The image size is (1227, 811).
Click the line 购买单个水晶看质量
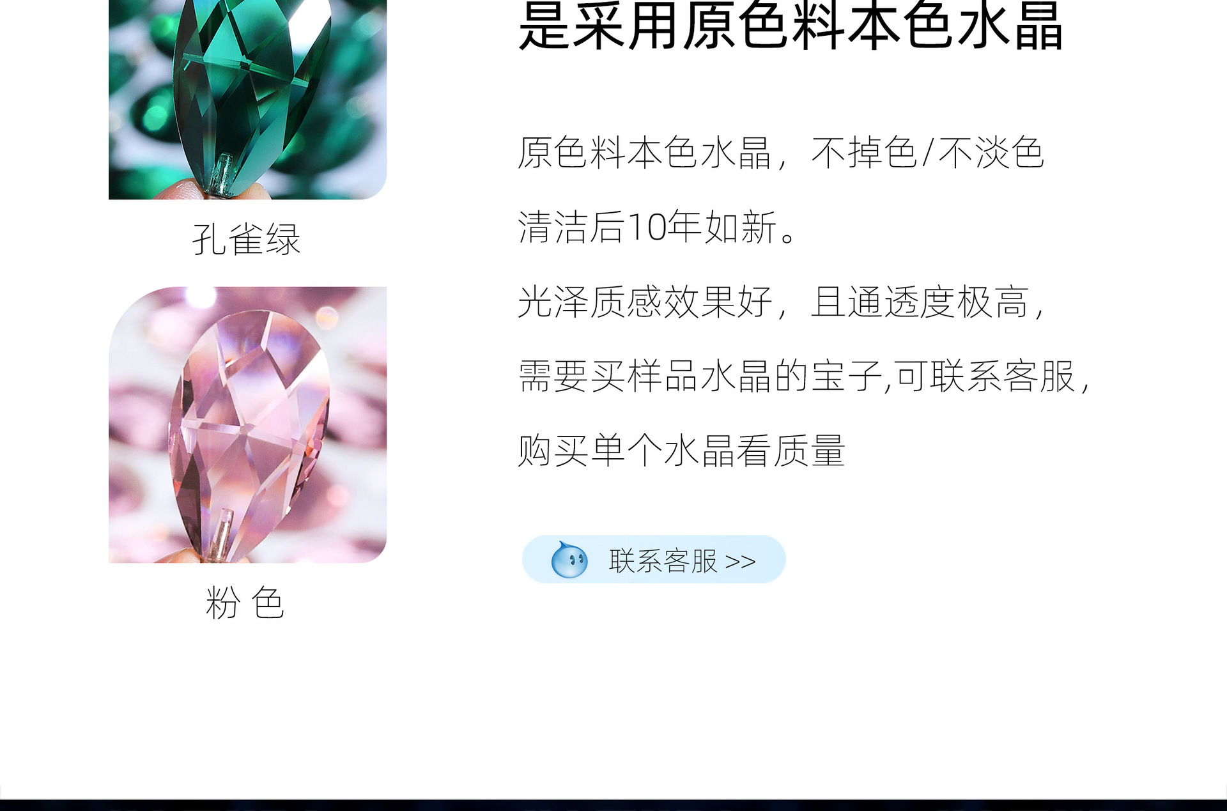pos(682,451)
